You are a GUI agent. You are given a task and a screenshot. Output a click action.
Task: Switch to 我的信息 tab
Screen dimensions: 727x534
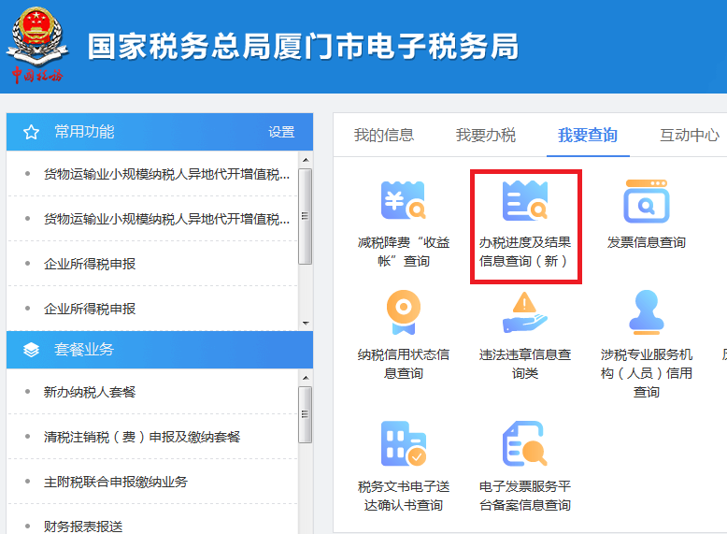point(383,135)
